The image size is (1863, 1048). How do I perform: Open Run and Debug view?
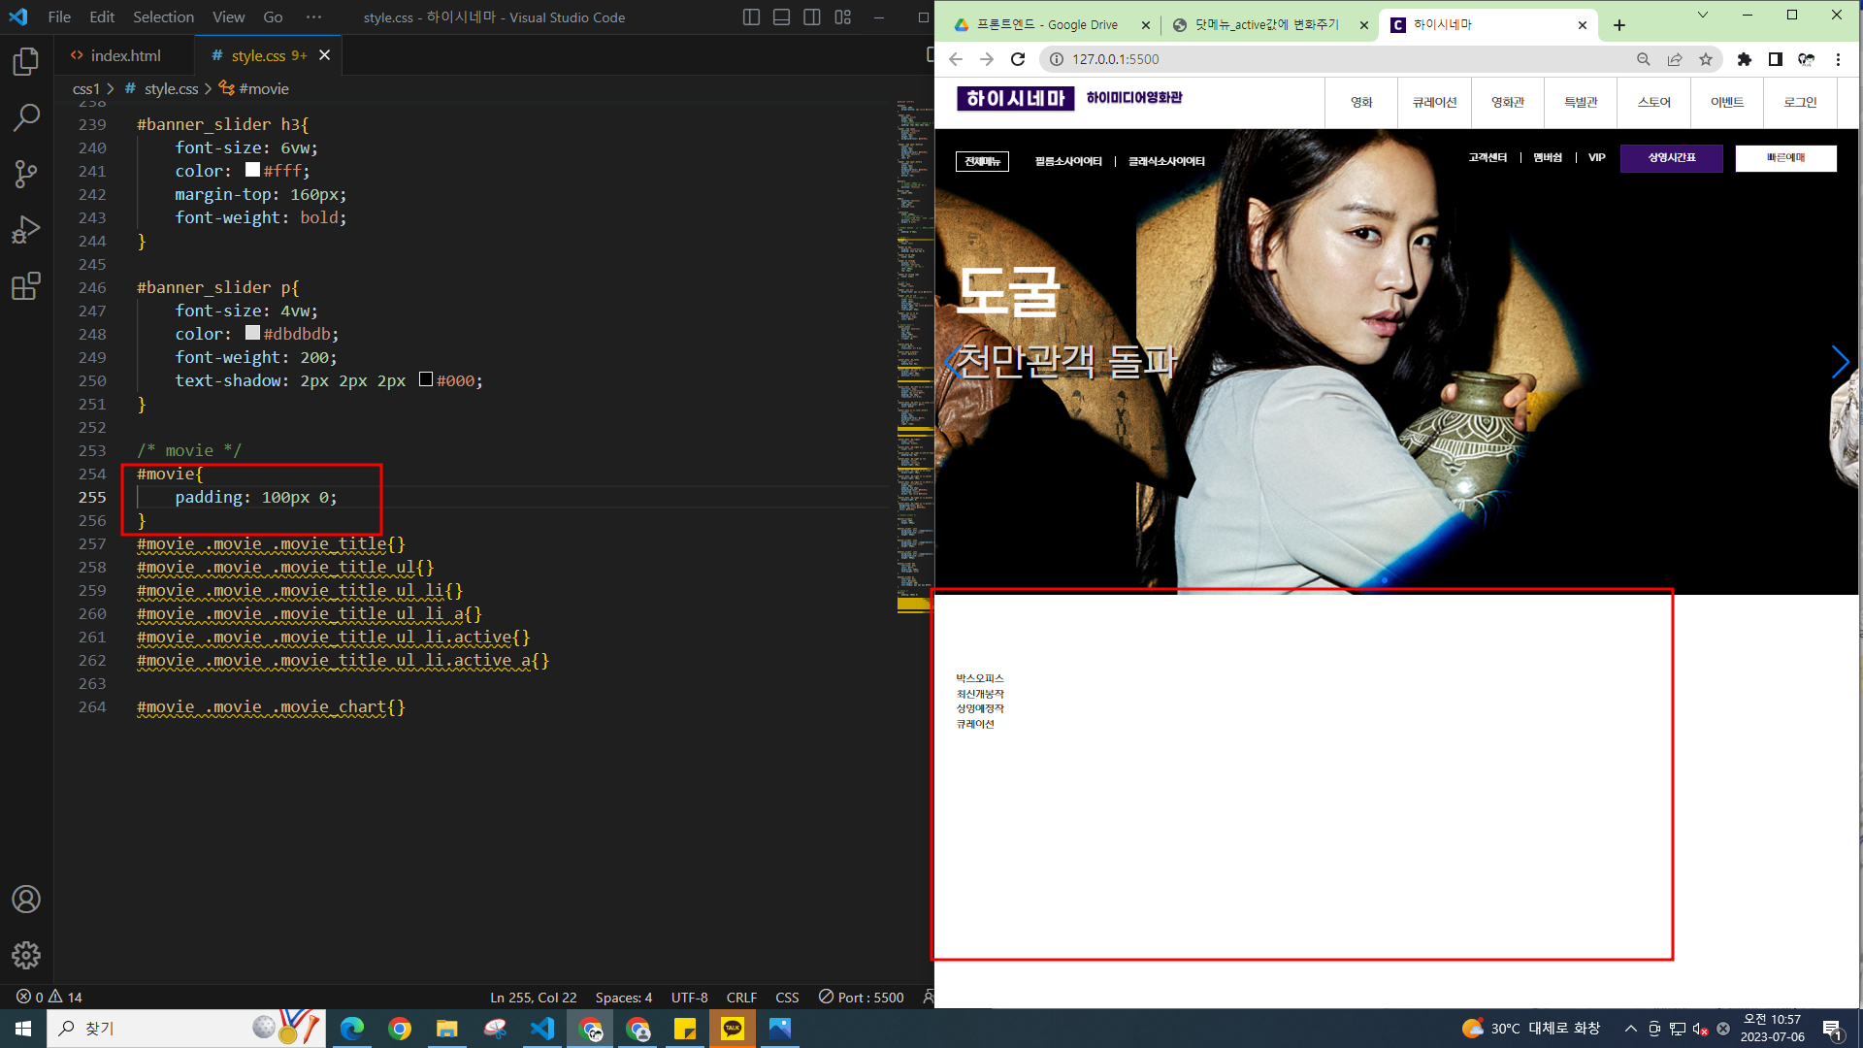26,230
